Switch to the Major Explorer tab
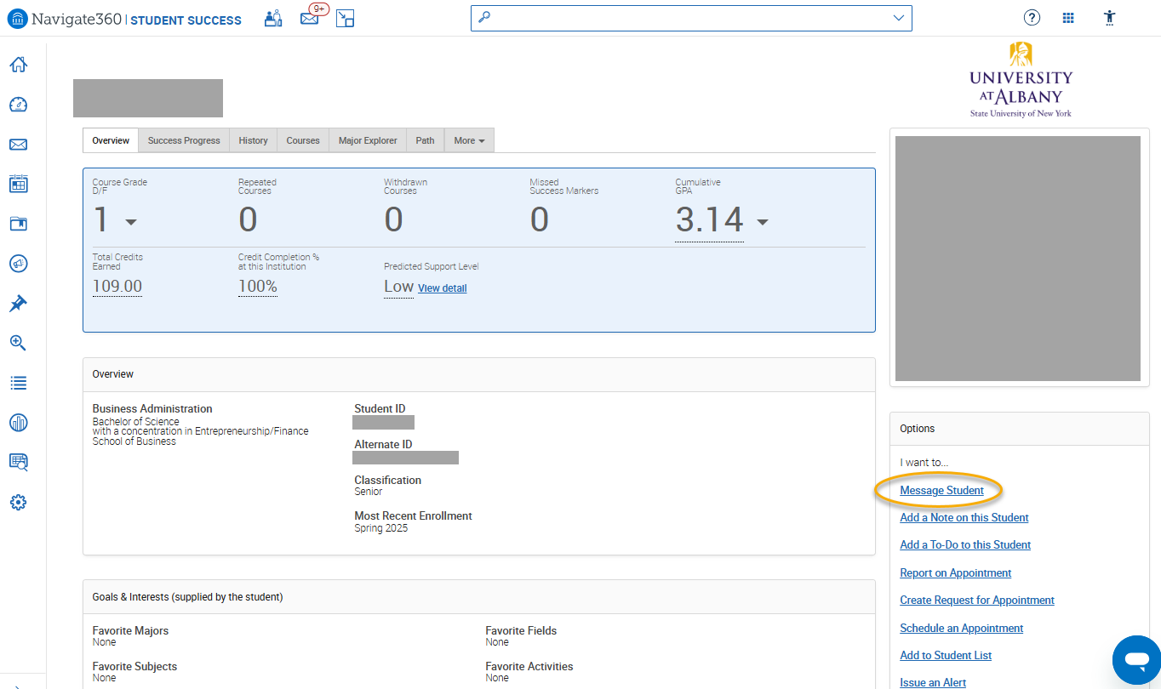 (x=368, y=140)
